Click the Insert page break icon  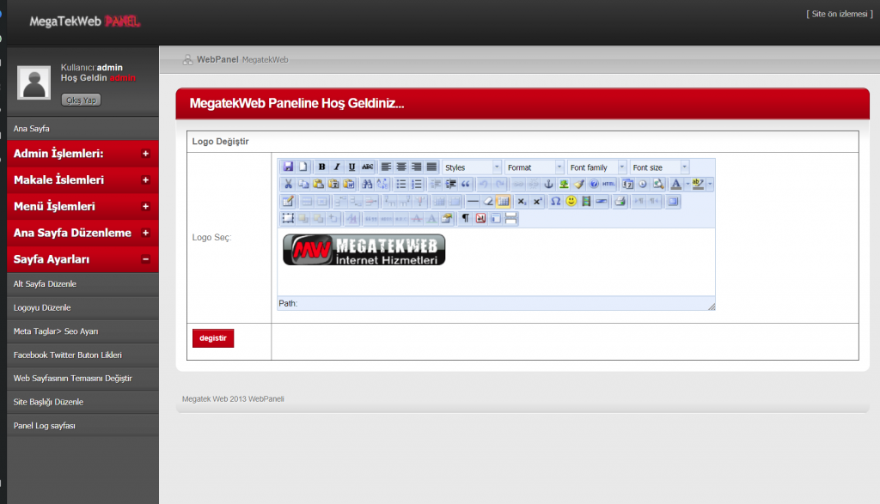click(x=510, y=219)
